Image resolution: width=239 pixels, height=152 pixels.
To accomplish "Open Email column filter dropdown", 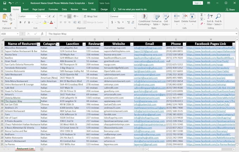I will pos(164,44).
